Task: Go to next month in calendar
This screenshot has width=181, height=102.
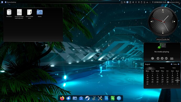Action: point(178,64)
